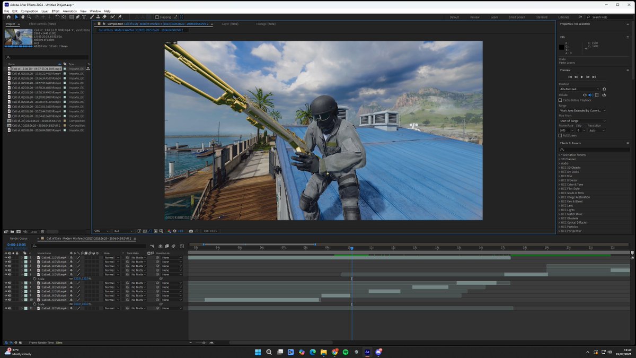Click the Windows Start button
Image resolution: width=636 pixels, height=358 pixels.
click(x=258, y=352)
